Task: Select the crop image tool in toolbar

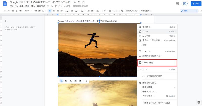Action: click(122, 11)
